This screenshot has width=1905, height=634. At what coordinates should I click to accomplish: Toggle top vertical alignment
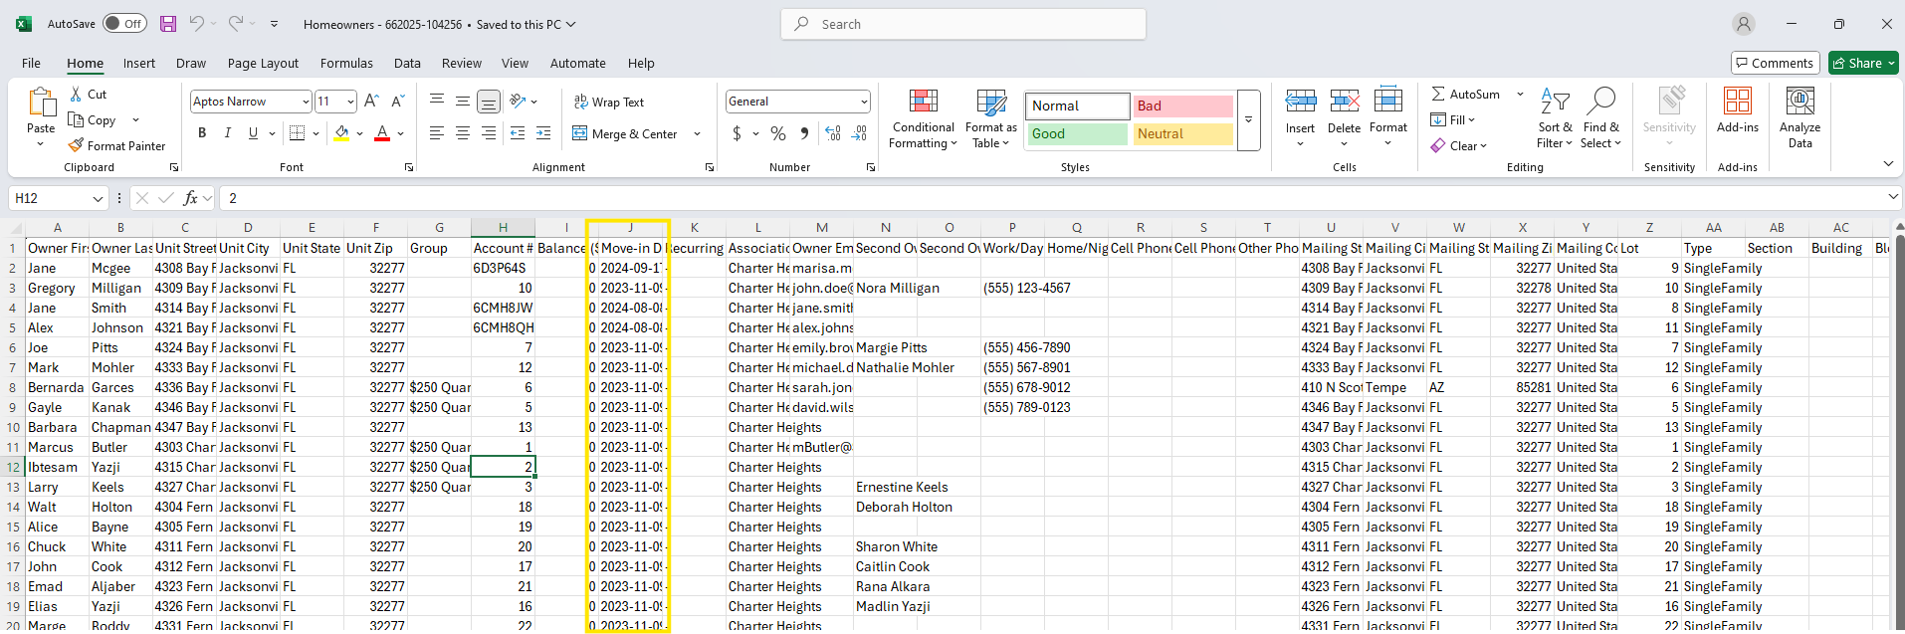pyautogui.click(x=437, y=101)
